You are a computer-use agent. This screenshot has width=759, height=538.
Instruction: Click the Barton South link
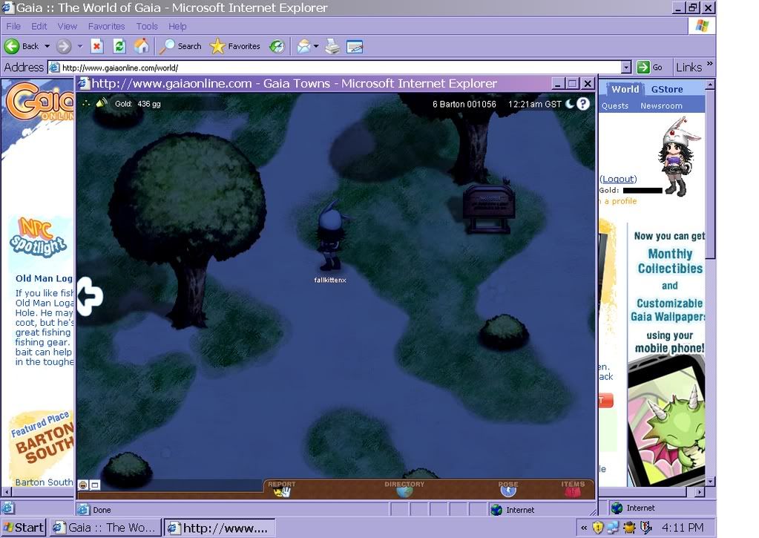tap(44, 482)
